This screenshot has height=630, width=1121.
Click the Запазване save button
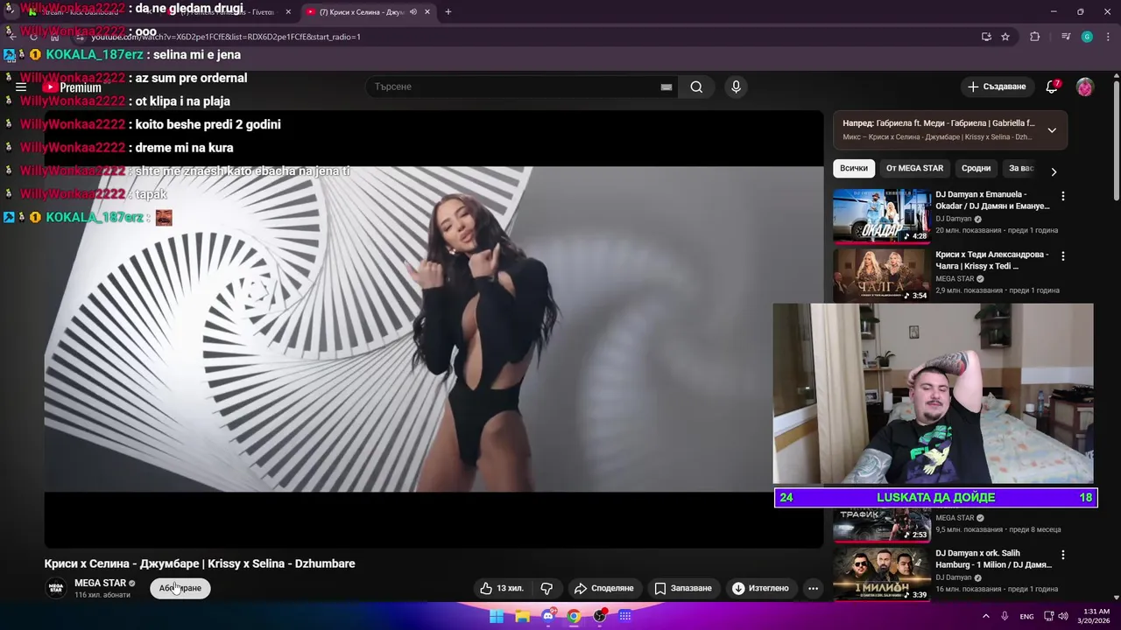click(683, 588)
